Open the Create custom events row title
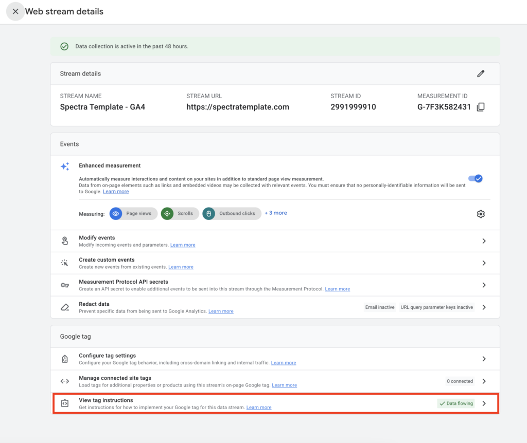 (x=107, y=260)
